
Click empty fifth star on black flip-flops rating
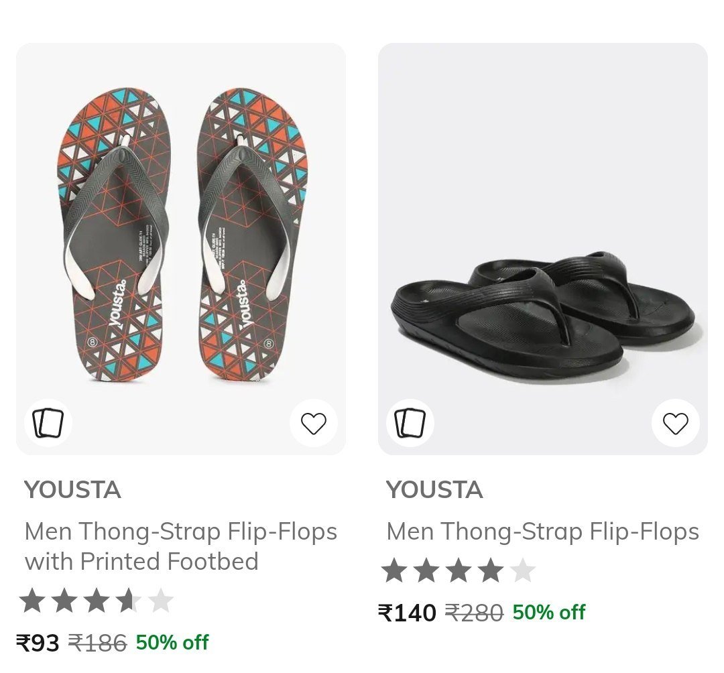(x=523, y=570)
